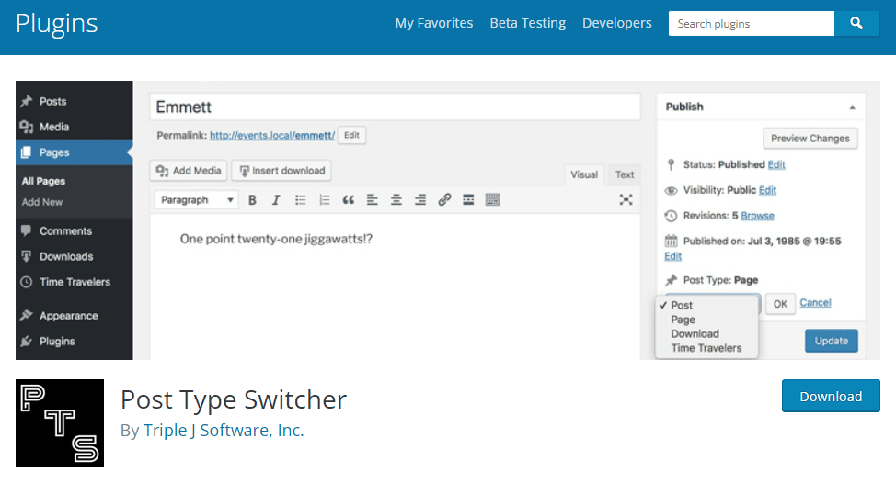Click the search magnifier button
This screenshot has width=896, height=483.
pyautogui.click(x=856, y=23)
